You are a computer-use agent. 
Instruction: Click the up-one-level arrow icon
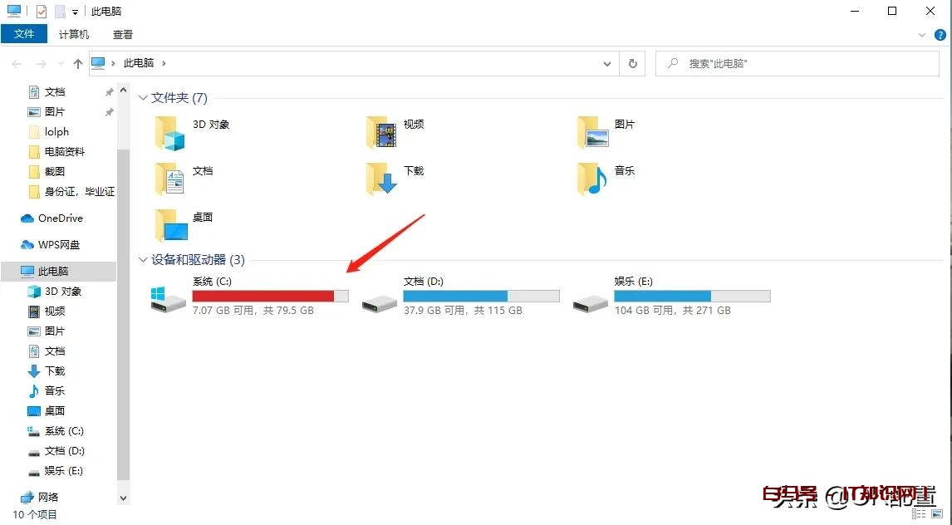click(x=77, y=63)
